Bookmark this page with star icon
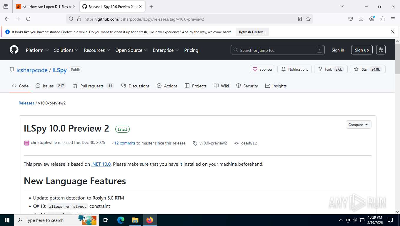This screenshot has width=400, height=226. coord(308,19)
